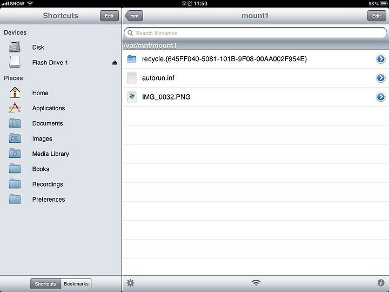389x292 pixels.
Task: Click the Documents folder icon
Action: click(15, 123)
